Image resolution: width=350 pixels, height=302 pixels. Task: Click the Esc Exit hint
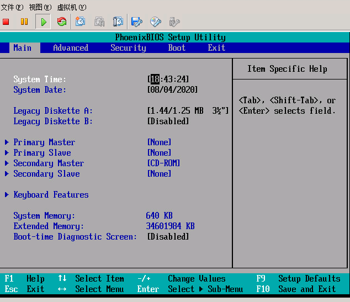[x=24, y=289]
